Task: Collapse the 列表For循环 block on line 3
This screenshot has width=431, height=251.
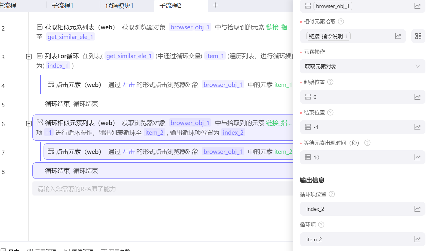Action: 29,57
